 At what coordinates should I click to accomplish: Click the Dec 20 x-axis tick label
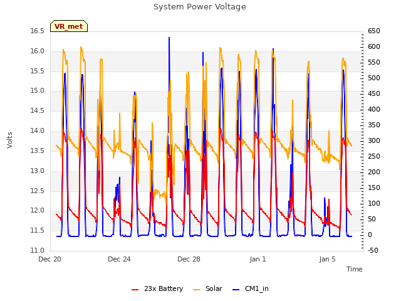point(50,259)
